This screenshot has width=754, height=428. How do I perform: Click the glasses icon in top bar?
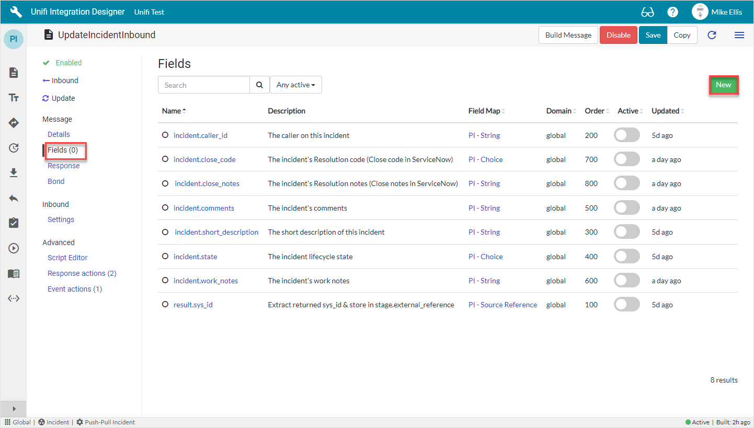[647, 12]
